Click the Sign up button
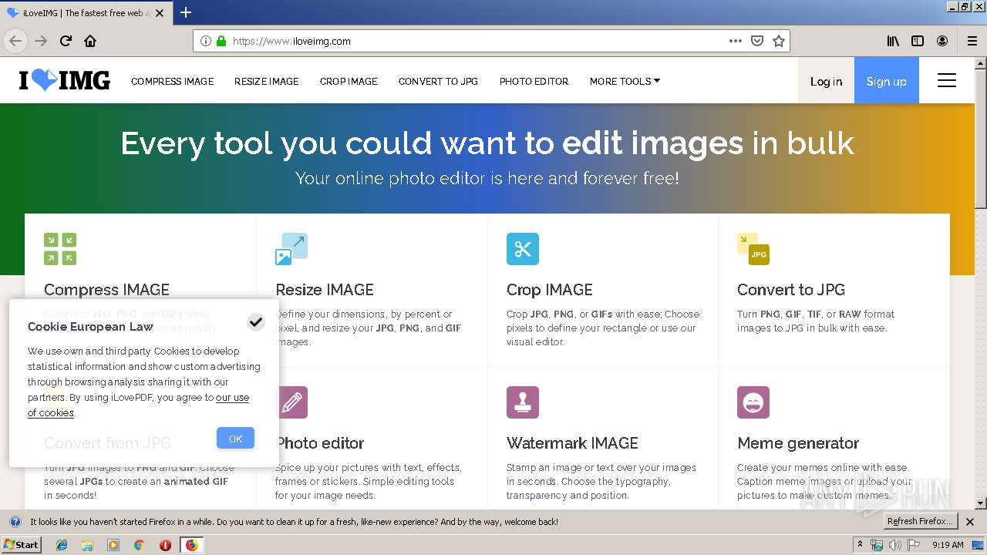This screenshot has height=555, width=987. [x=887, y=80]
